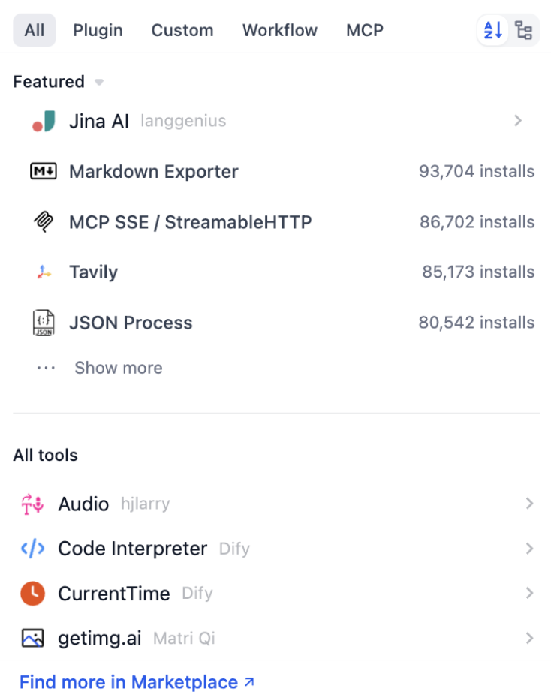Click the Markdown Exporter icon

[44, 172]
